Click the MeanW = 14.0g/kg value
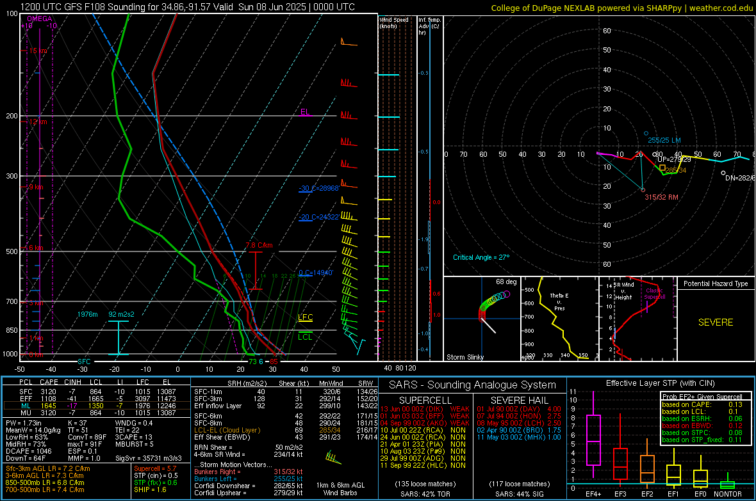This screenshot has width=756, height=501. [33, 430]
